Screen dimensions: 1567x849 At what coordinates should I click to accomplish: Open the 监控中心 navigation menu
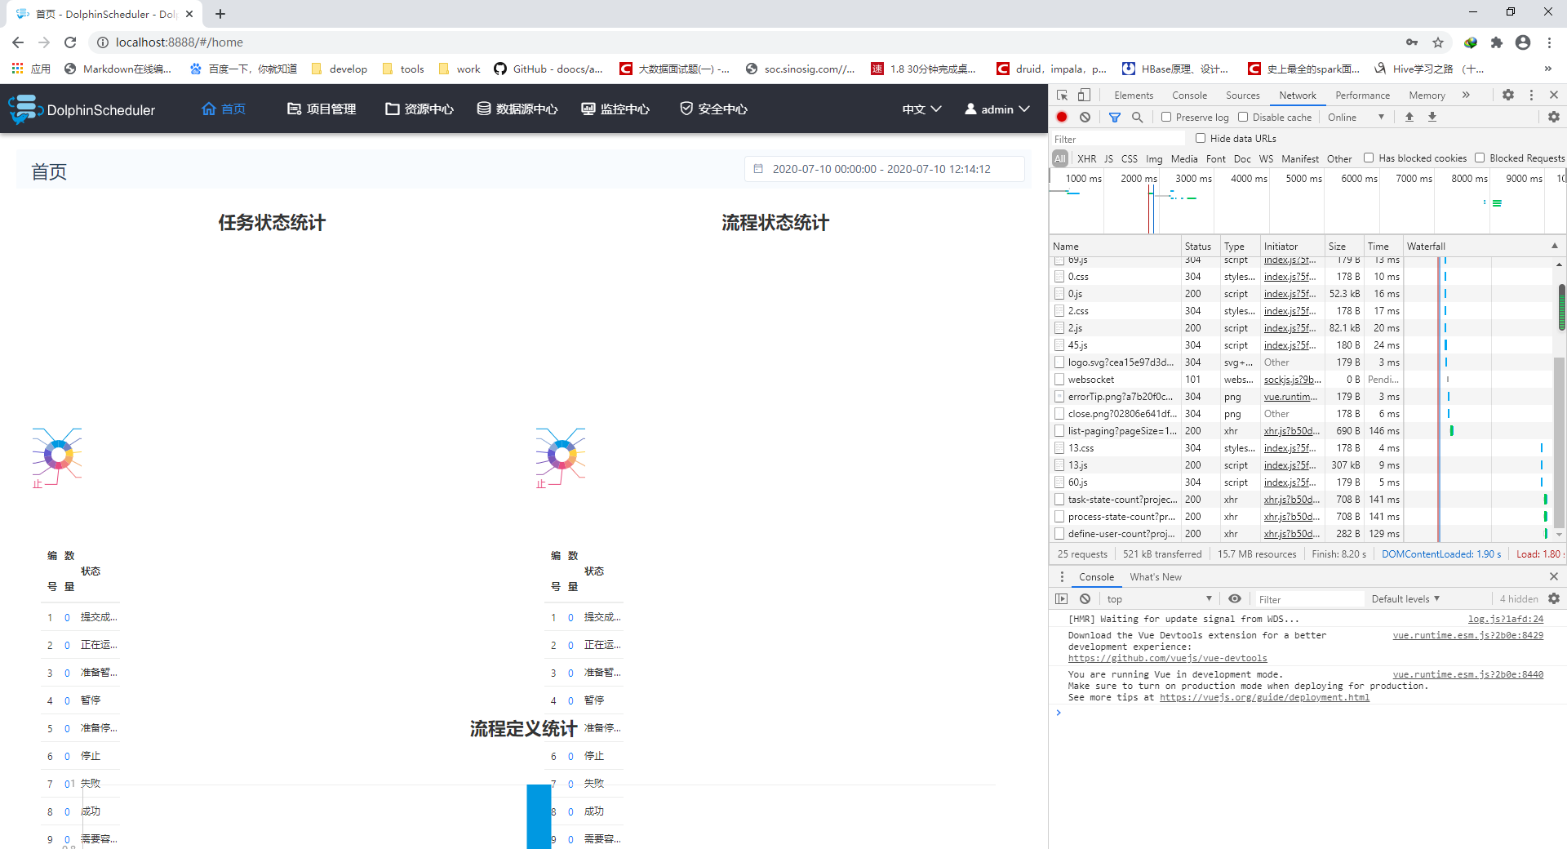[615, 109]
